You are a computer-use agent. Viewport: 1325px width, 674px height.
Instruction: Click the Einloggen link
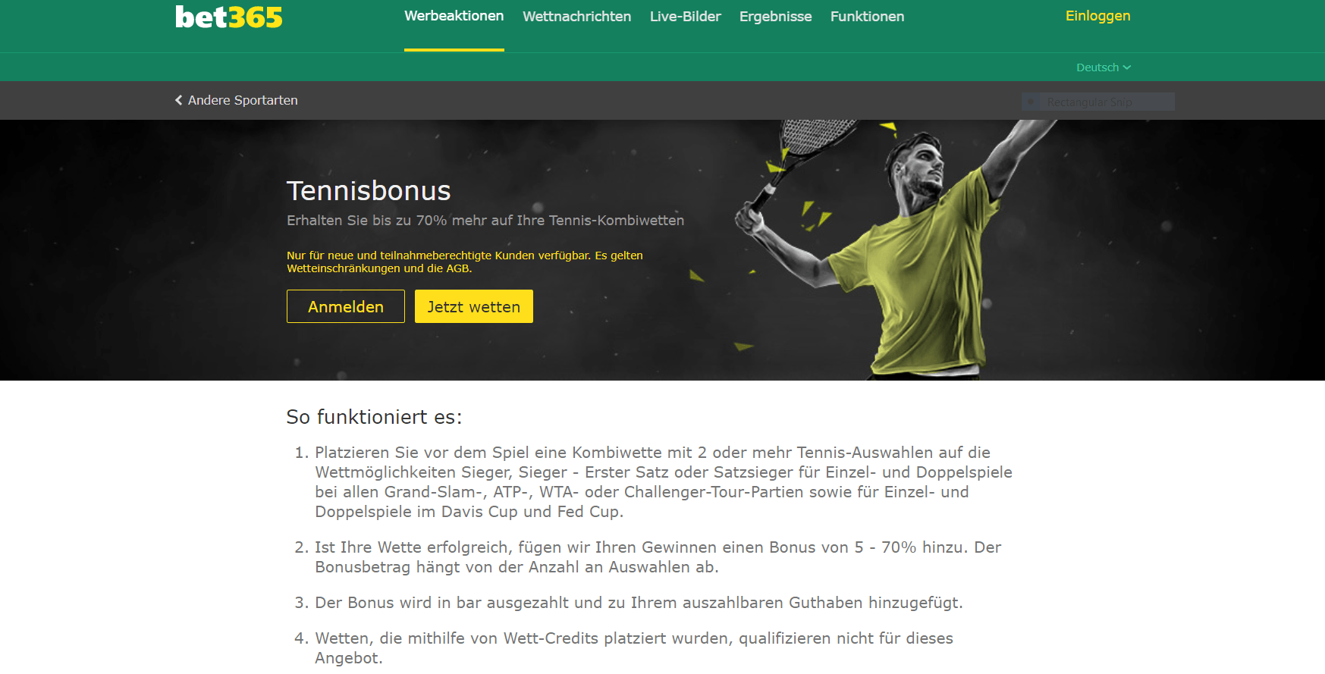click(1097, 16)
